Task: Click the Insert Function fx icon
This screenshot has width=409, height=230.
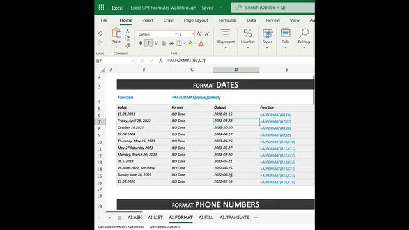Action: [x=161, y=61]
